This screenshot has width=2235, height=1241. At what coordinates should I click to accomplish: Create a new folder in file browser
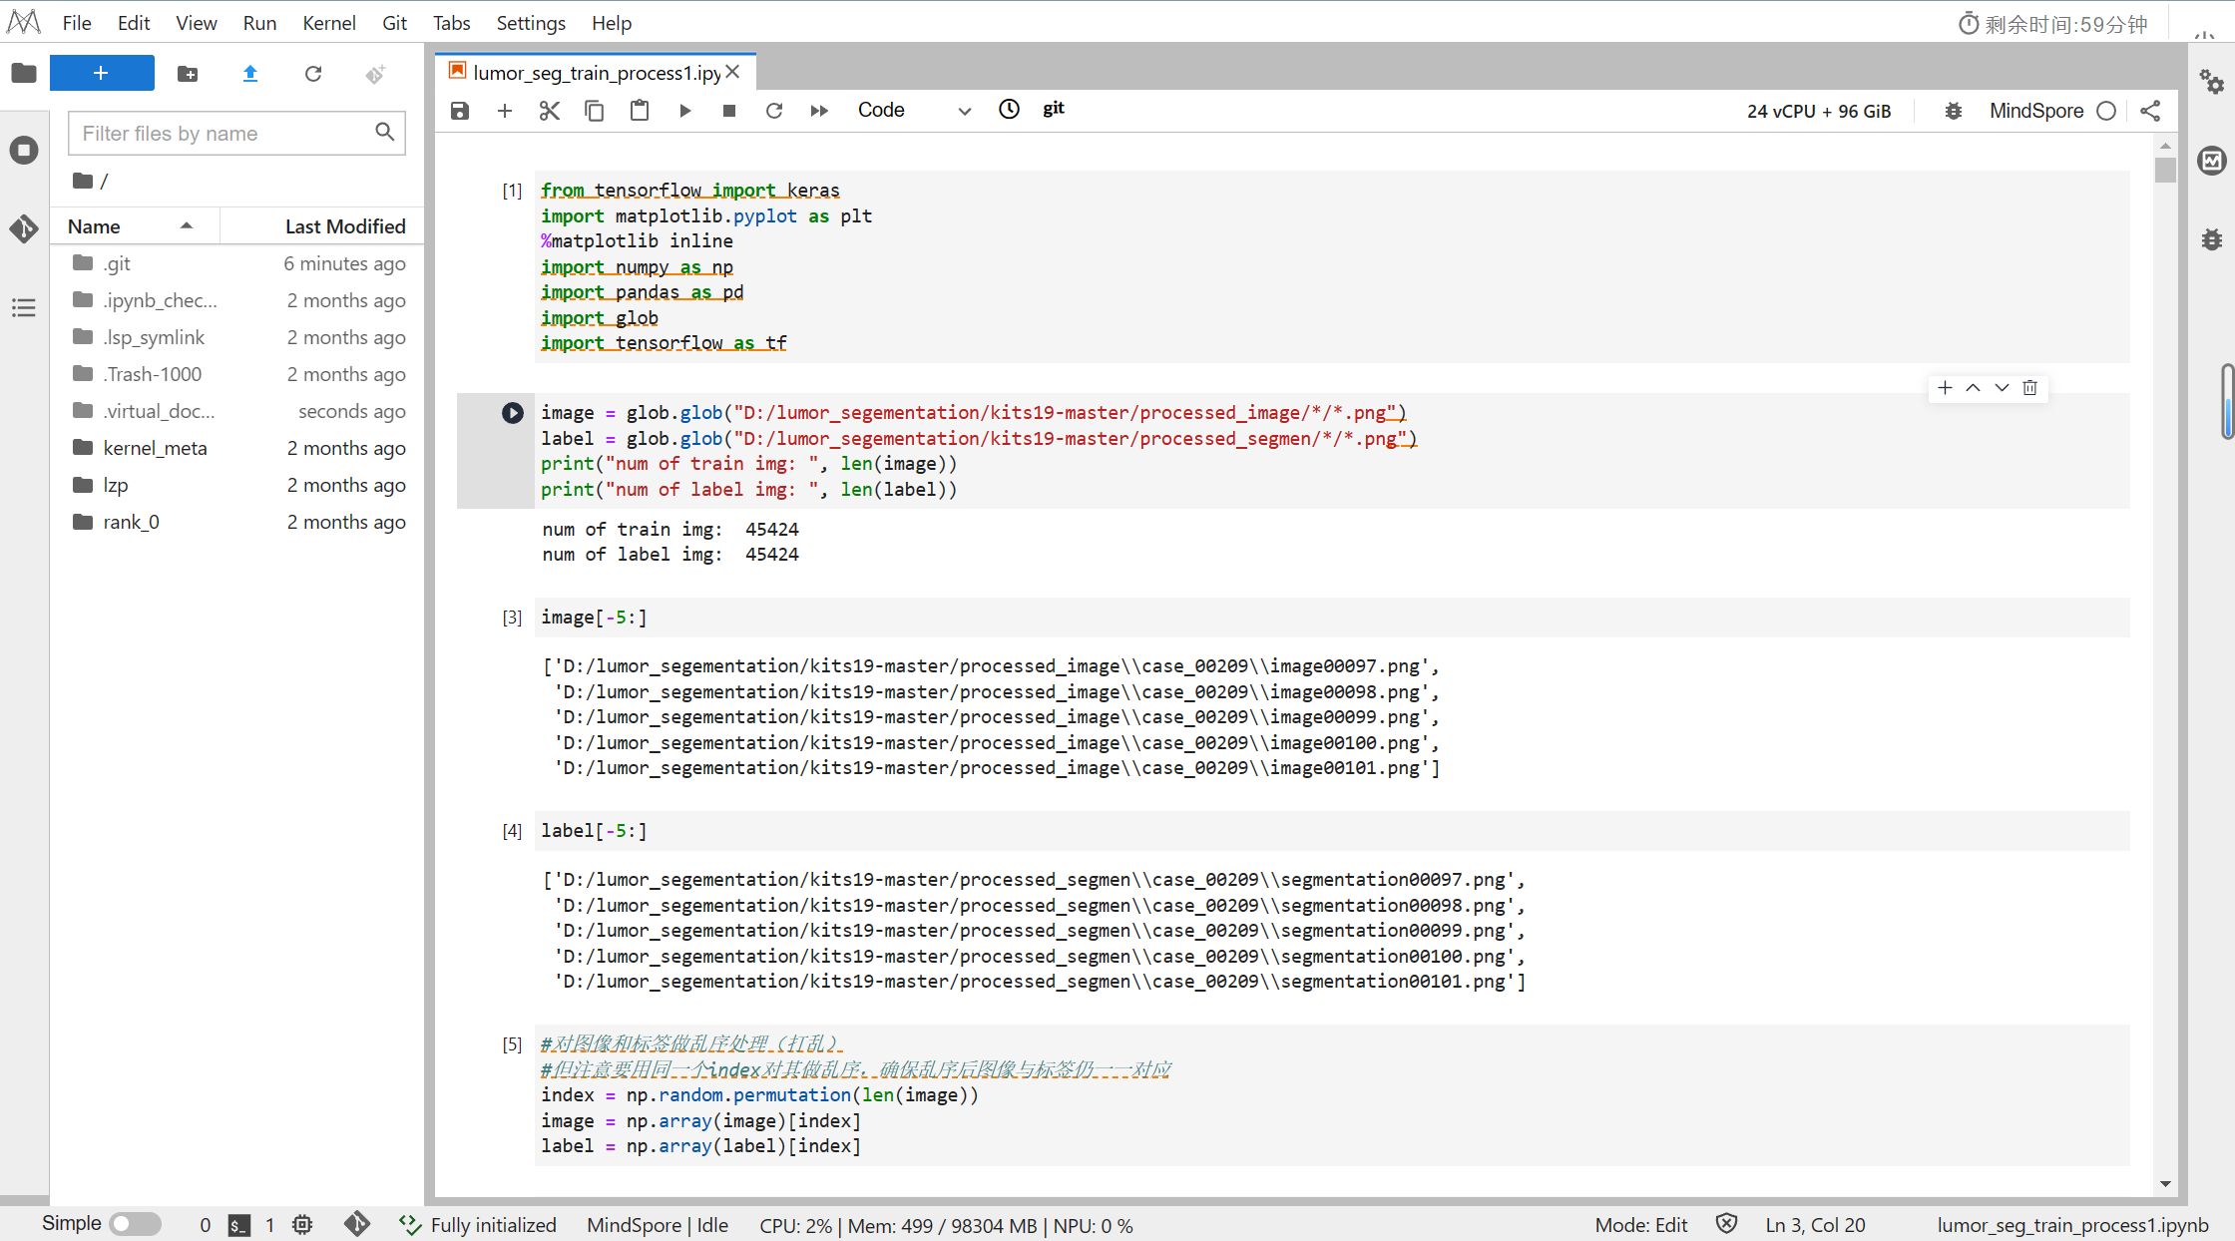[x=188, y=74]
